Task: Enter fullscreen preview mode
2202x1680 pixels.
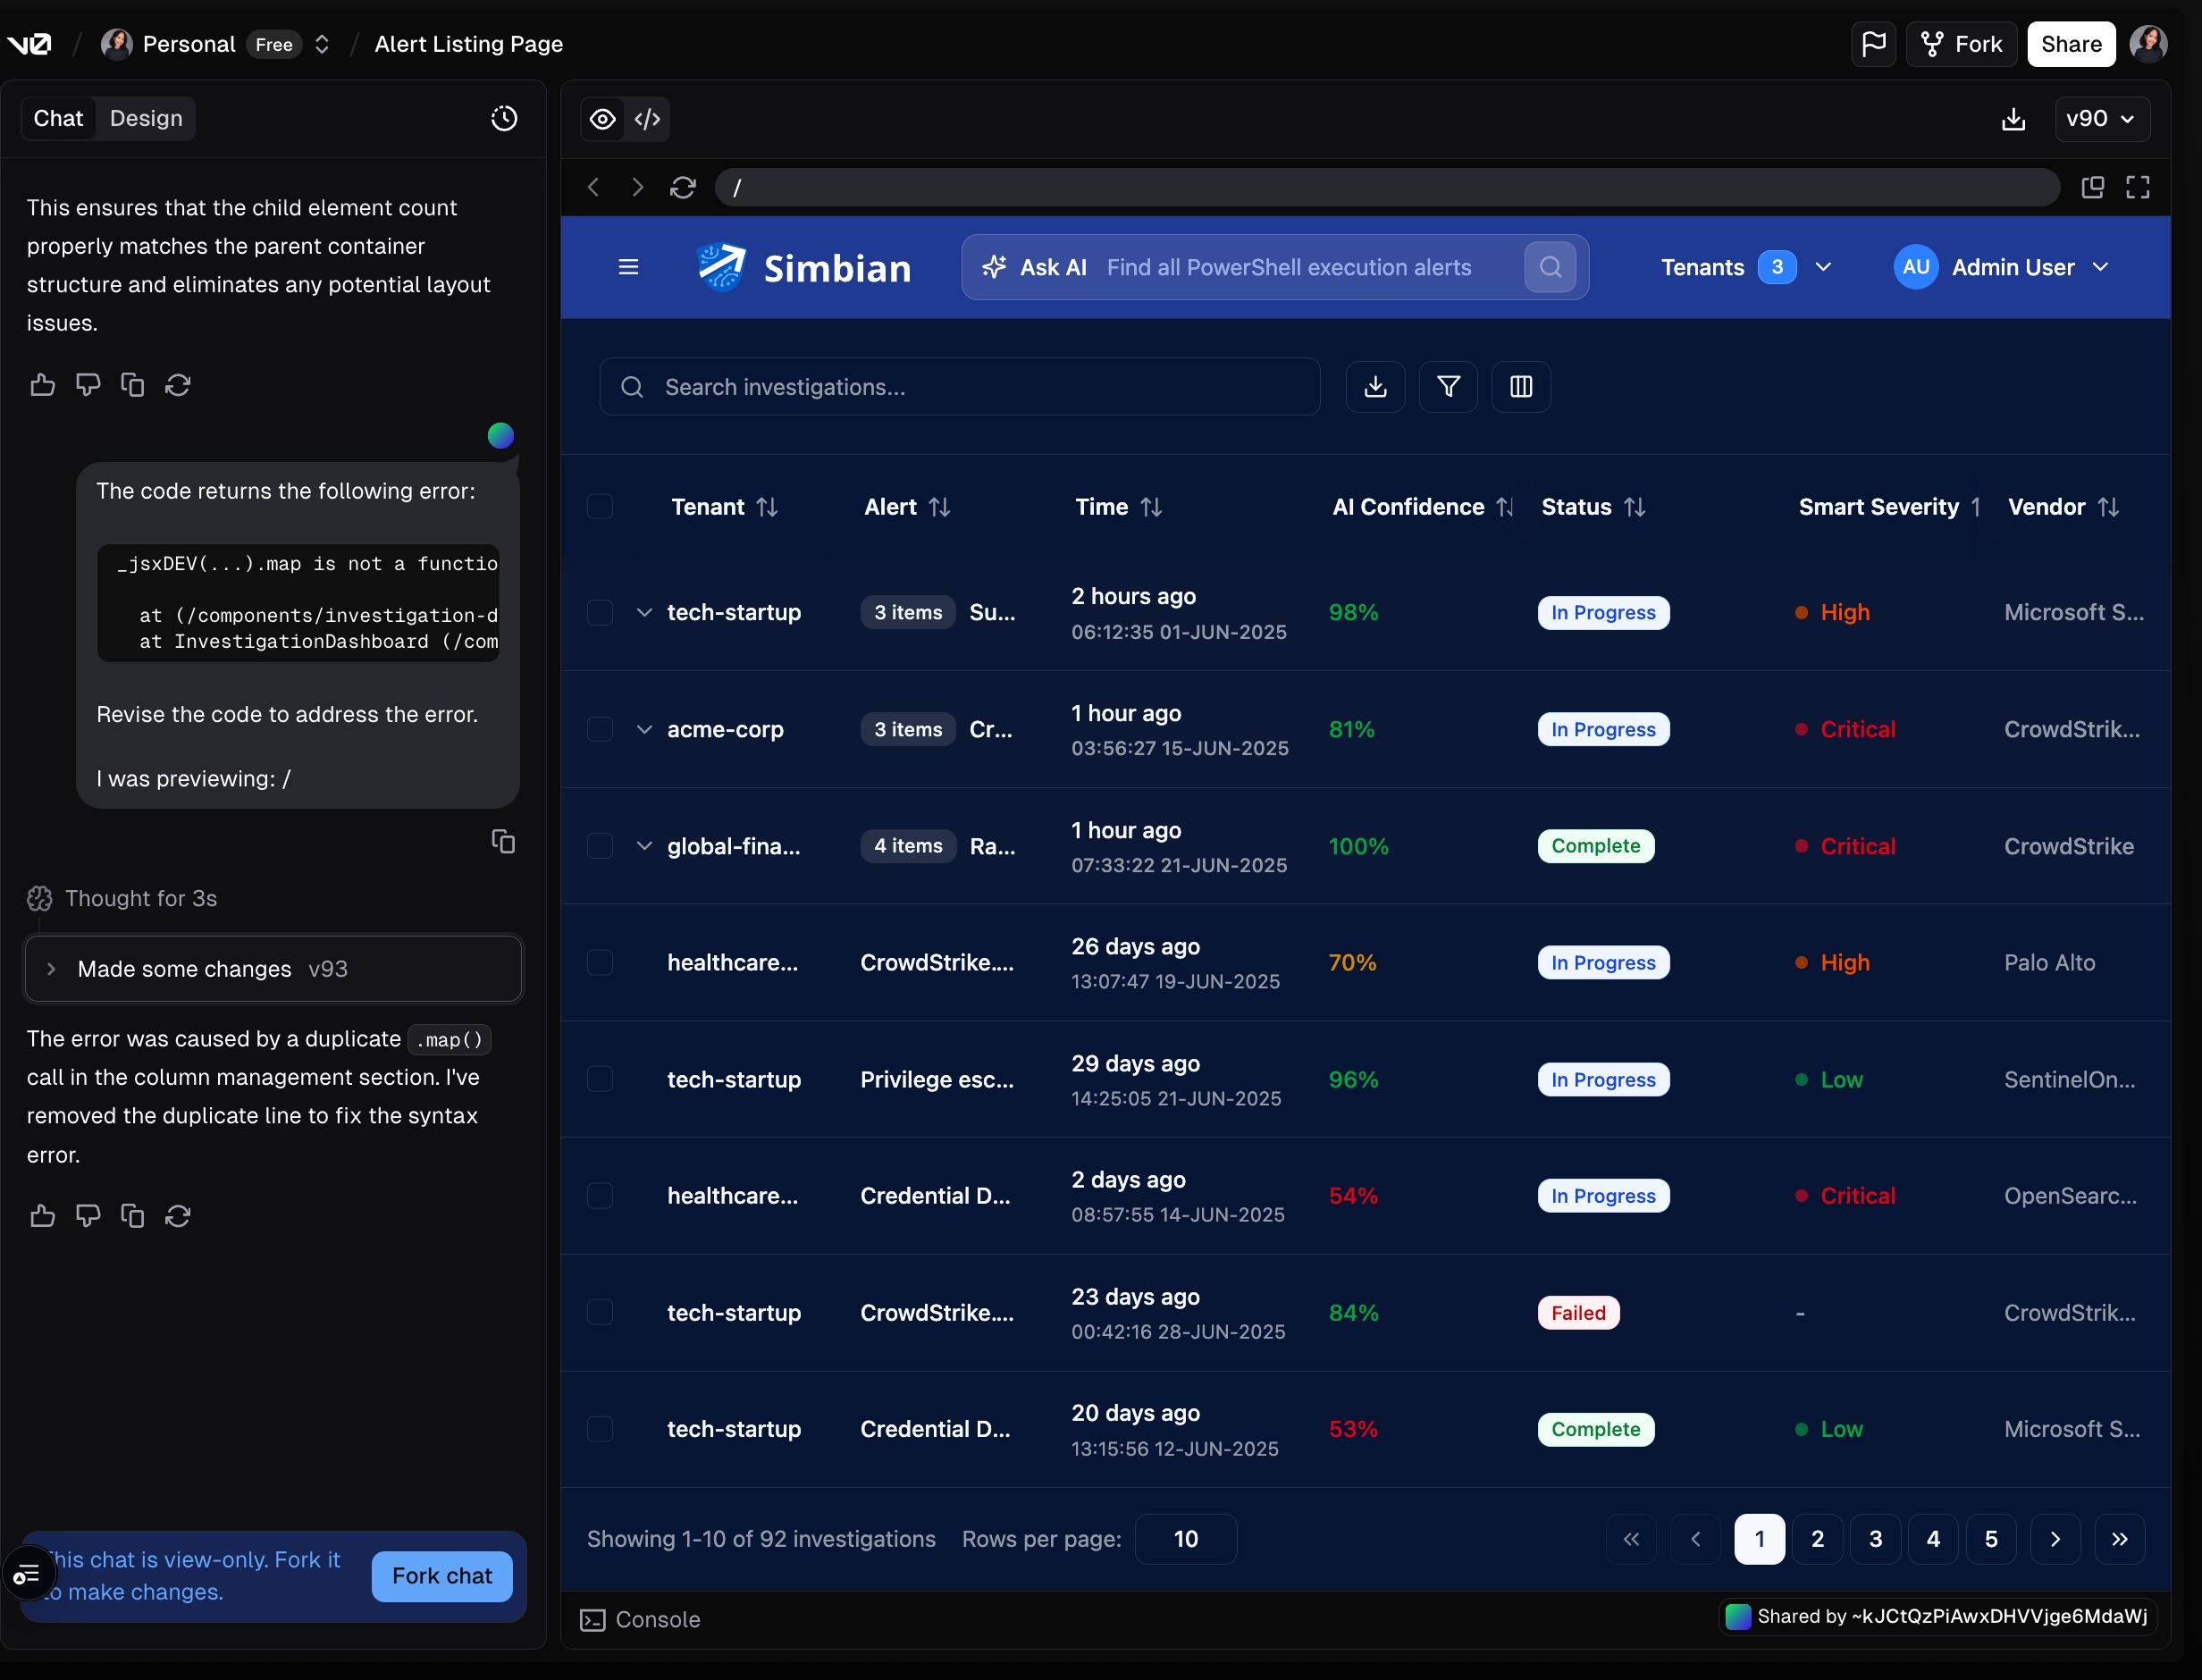Action: (2137, 187)
